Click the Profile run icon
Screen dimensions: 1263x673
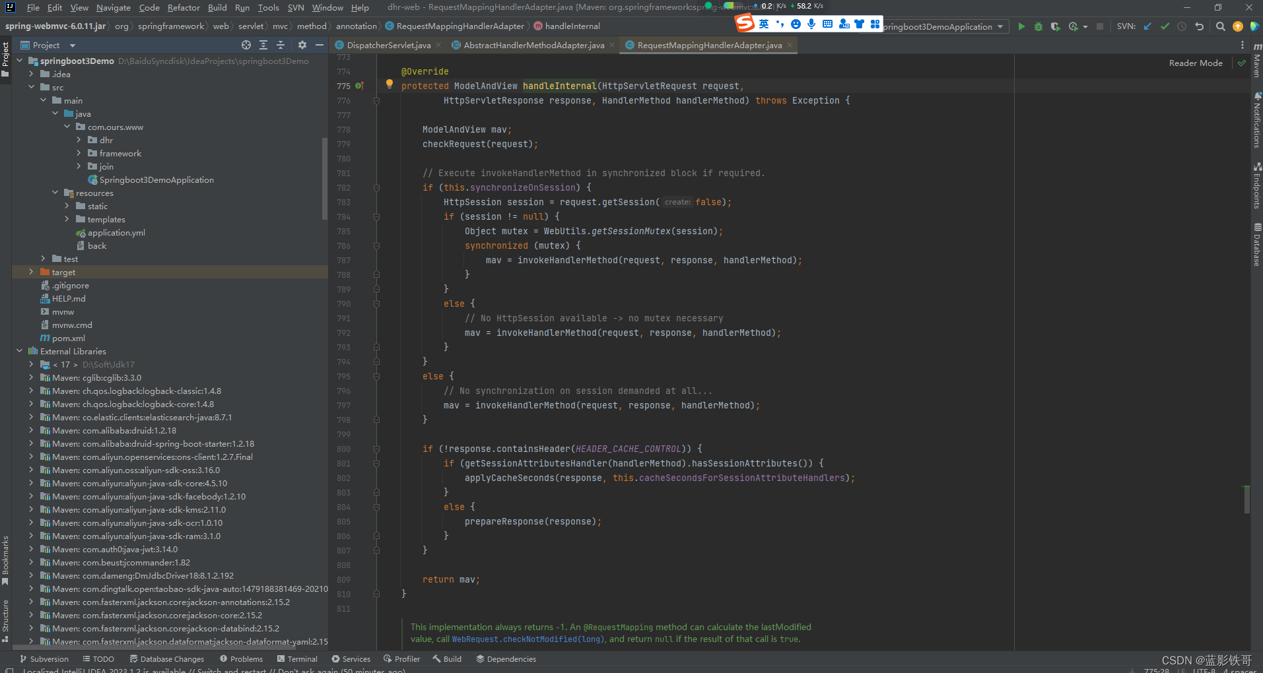point(1074,26)
